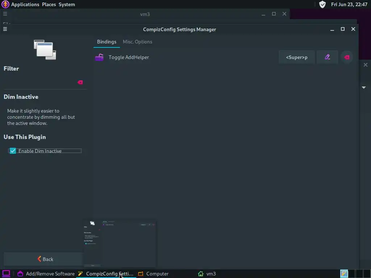Click the distro logo in the top panel

coord(5,4)
